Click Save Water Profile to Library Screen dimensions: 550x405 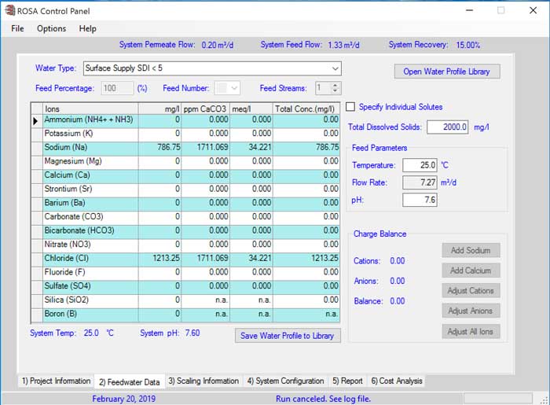click(x=288, y=336)
